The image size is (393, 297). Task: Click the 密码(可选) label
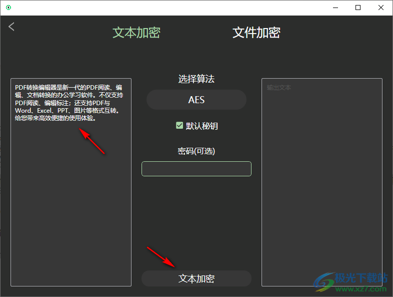tap(196, 151)
